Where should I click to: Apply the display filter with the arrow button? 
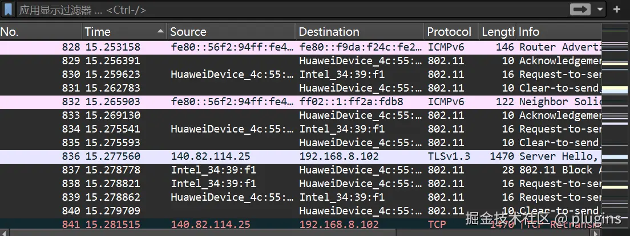coord(580,10)
